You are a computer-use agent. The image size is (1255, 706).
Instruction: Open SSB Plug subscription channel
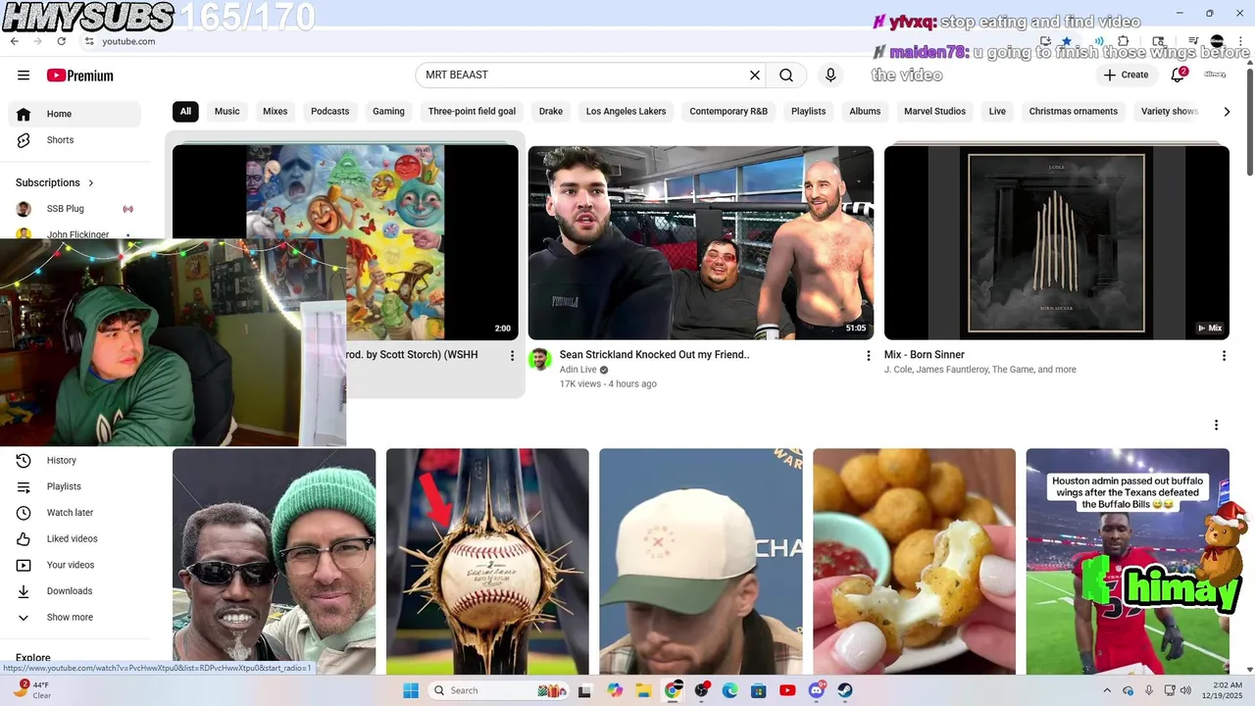point(75,209)
